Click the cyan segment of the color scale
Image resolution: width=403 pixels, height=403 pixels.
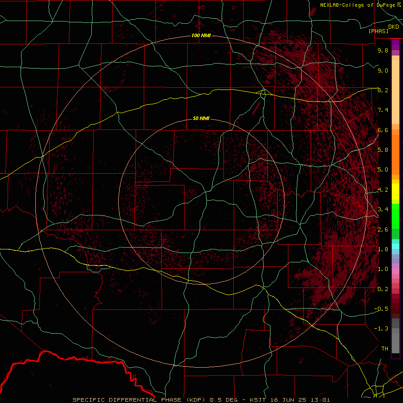click(x=395, y=246)
